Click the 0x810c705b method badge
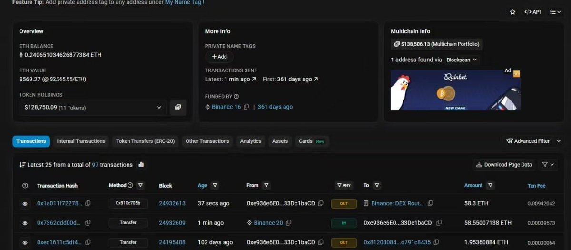Screen dimensions: 571x250 pos(128,203)
